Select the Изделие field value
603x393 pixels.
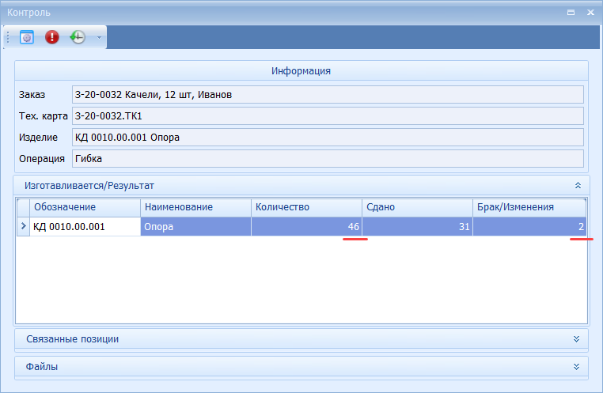point(327,138)
